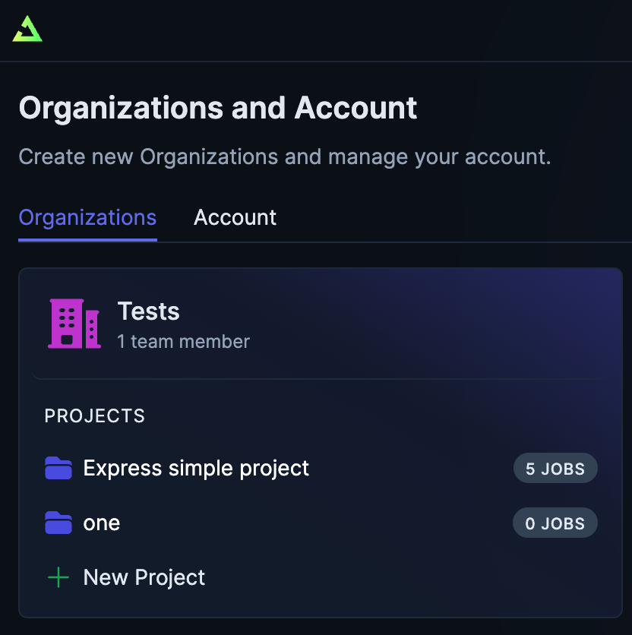Screen dimensions: 632x635
Task: Switch to the Organizations tab
Action: pos(87,218)
